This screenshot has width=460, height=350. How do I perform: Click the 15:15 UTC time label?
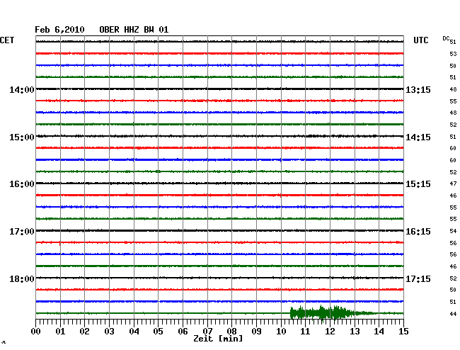pos(418,184)
